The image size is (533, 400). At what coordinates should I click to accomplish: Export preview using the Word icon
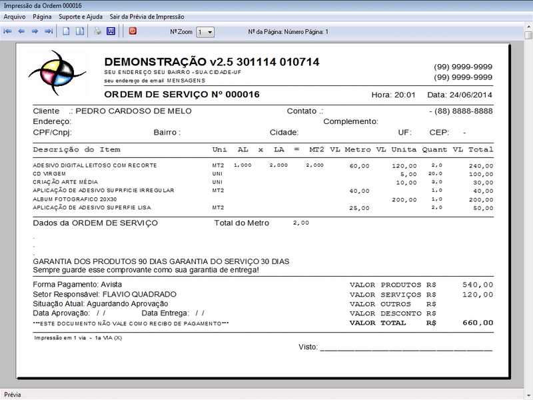111,31
